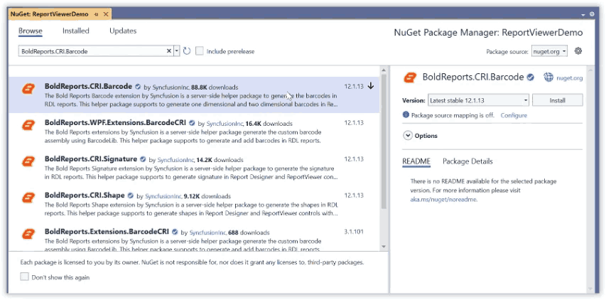Open SyncfusionInc author link for BoldReports.CRI.Signature

pos(175,160)
